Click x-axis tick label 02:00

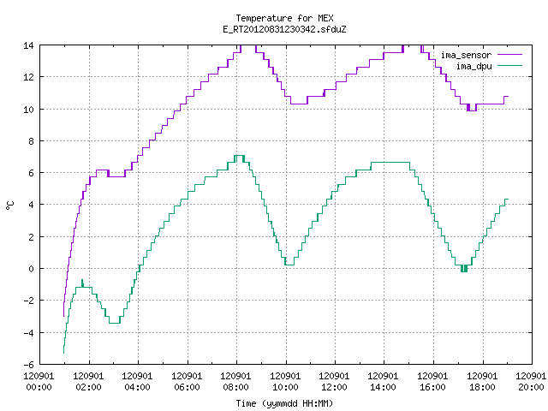(x=88, y=388)
